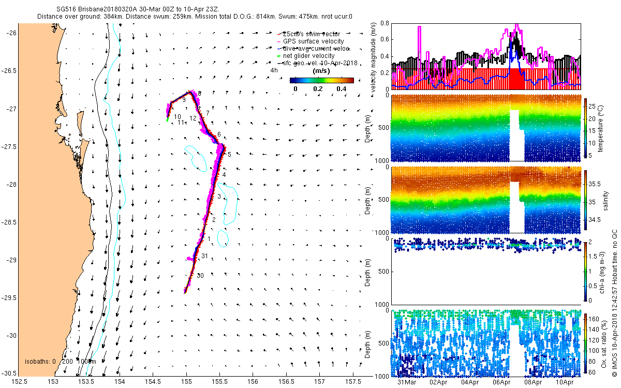Click day marker '2' on the glider track
The image size is (621, 388).
point(213,220)
